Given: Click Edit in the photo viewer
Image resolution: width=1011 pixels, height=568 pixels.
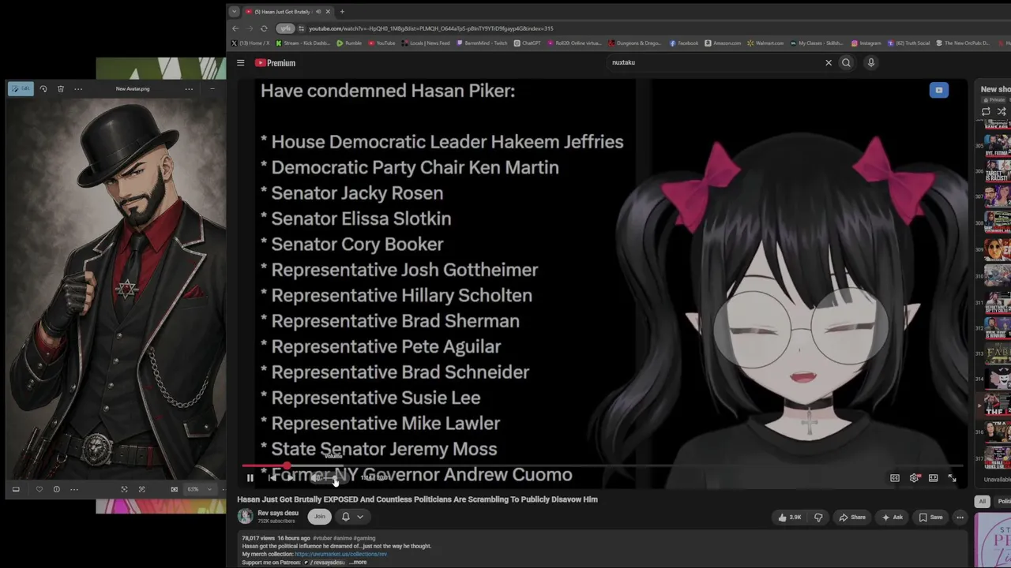Looking at the screenshot, I should [x=21, y=89].
